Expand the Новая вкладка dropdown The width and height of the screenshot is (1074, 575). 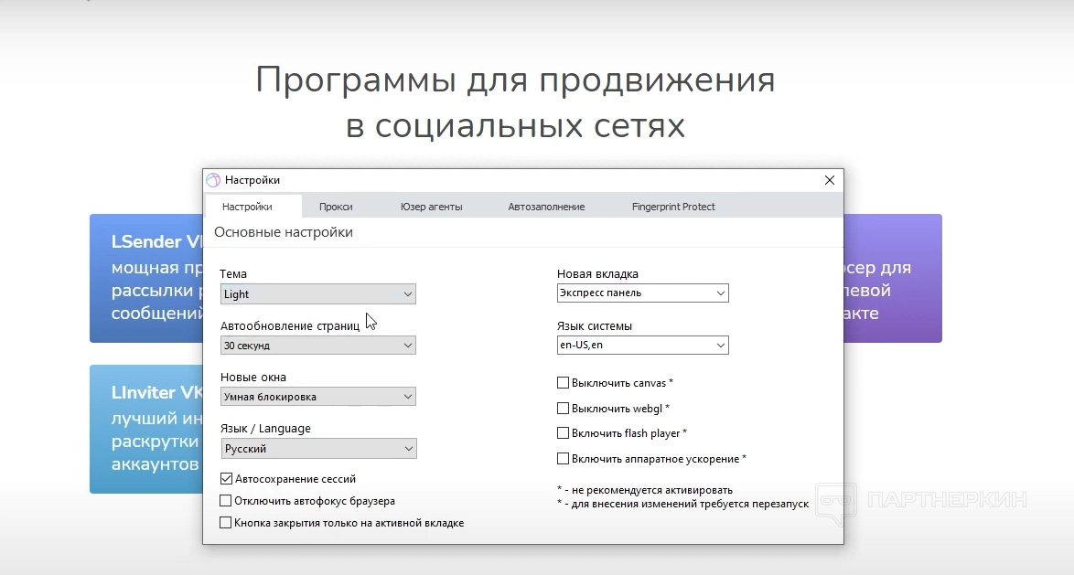(x=642, y=293)
